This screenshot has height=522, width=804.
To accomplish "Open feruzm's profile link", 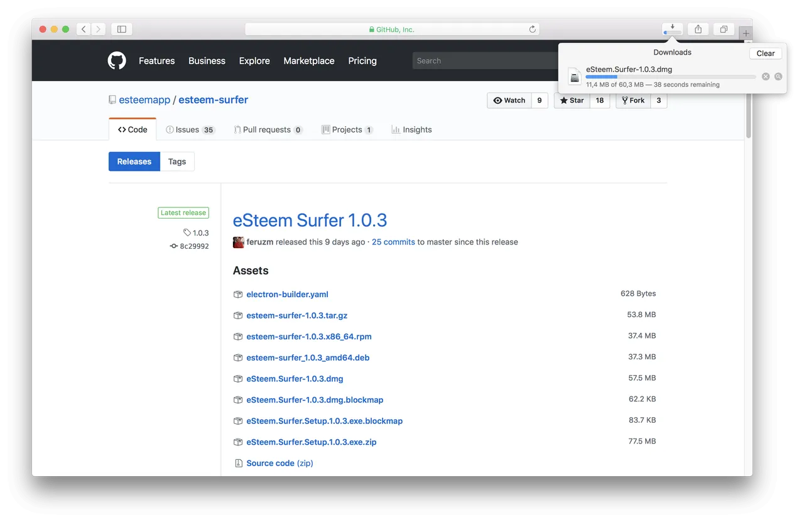I will pyautogui.click(x=260, y=242).
